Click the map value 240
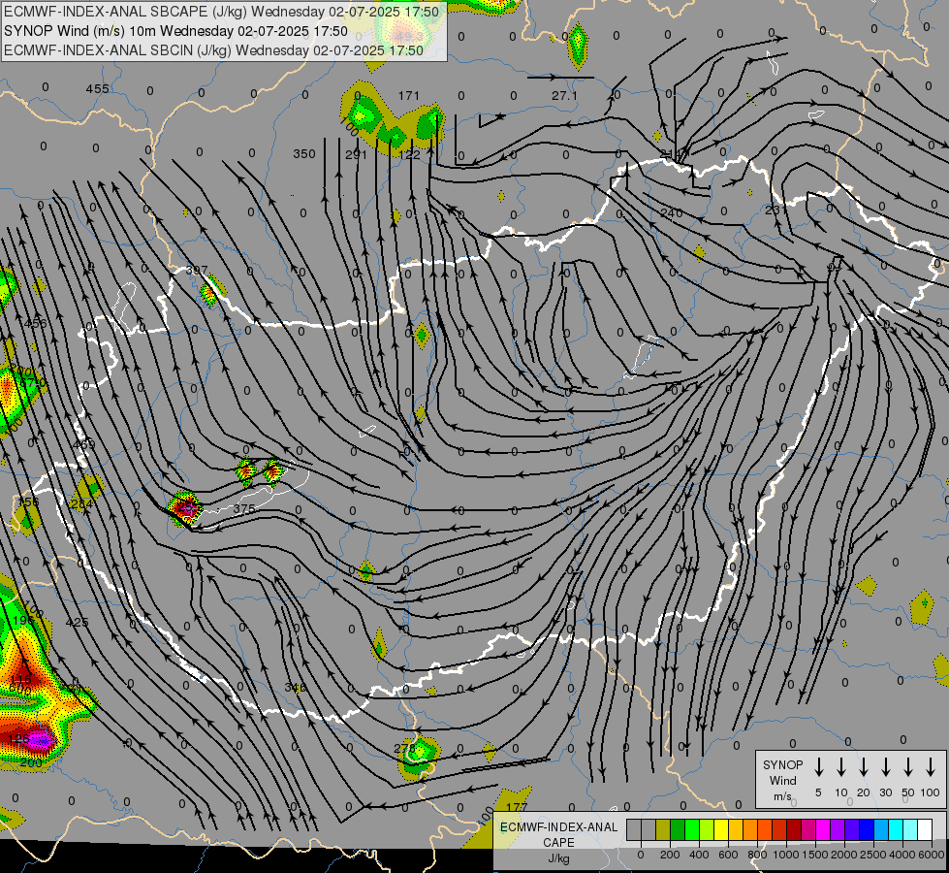The image size is (949, 873). (671, 212)
